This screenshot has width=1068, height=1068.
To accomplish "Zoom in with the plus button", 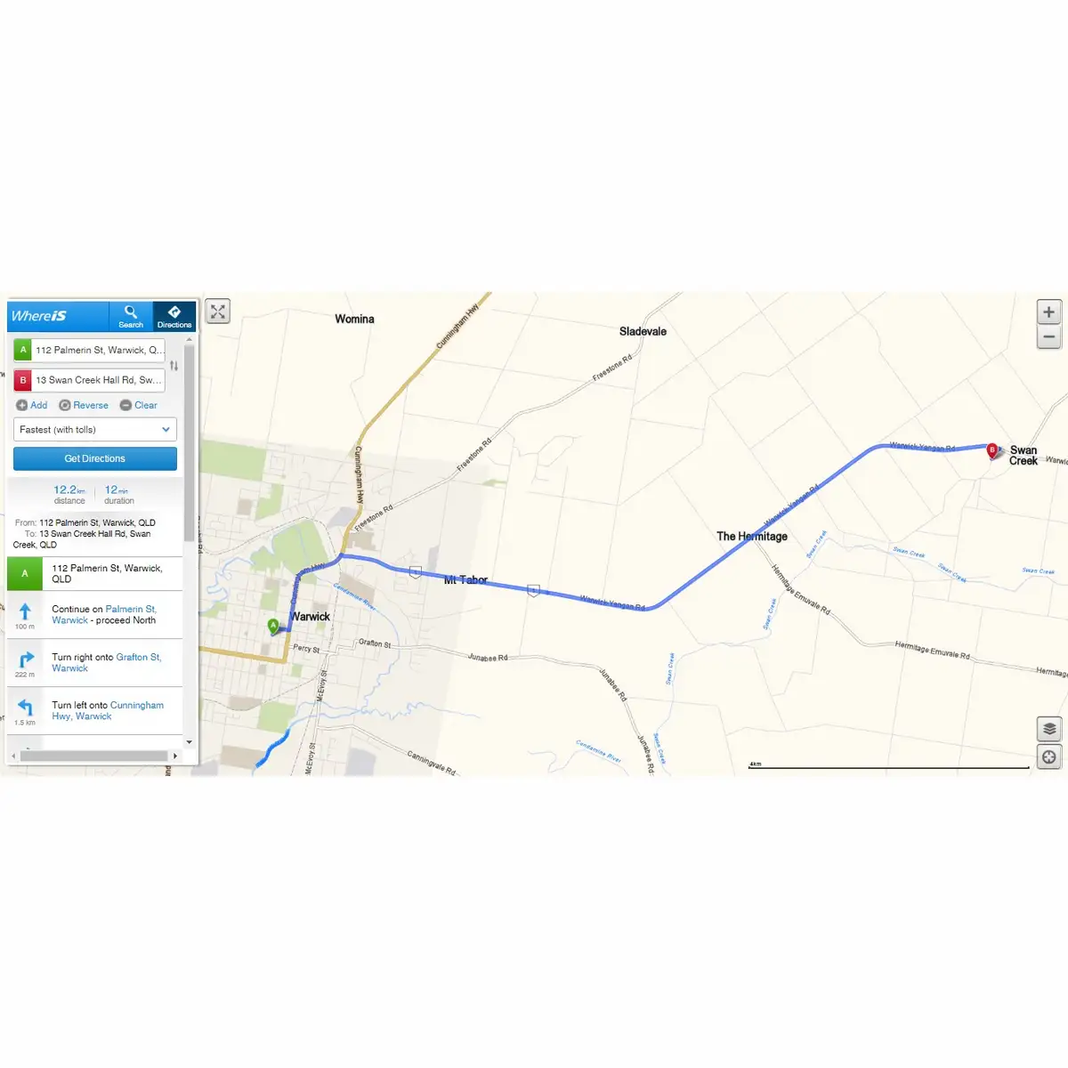I will (1048, 312).
